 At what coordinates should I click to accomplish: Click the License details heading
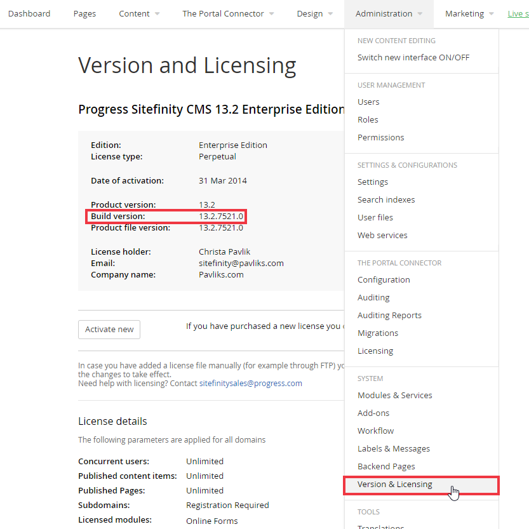pos(112,422)
